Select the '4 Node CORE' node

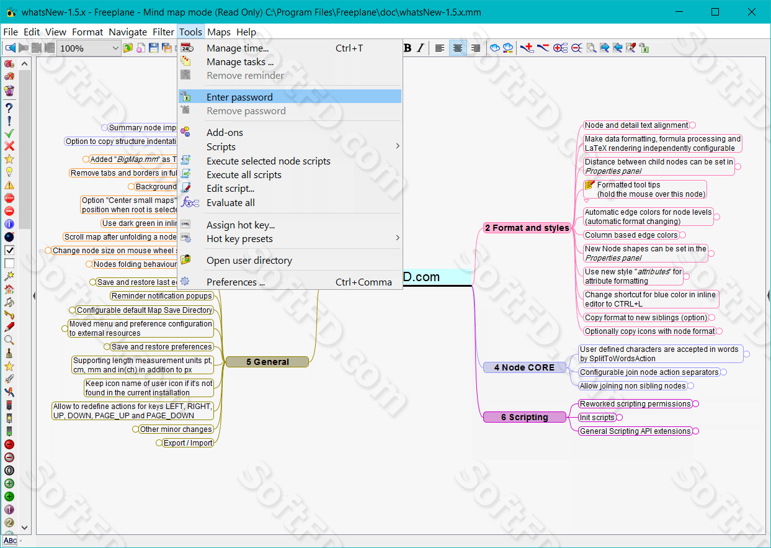point(524,367)
